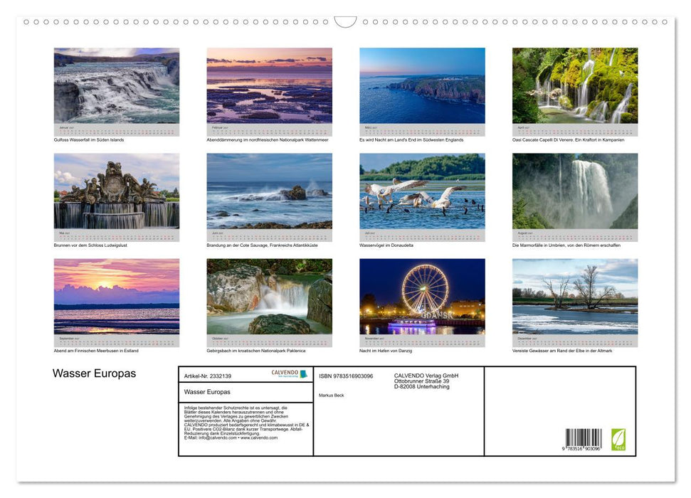The height and width of the screenshot is (498, 691).
Task: Click the Donaudelta water birds photo
Action: click(422, 191)
